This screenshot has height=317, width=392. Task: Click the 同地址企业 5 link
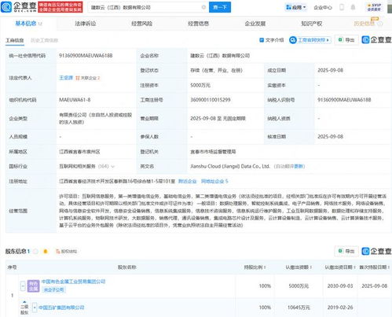(214, 181)
